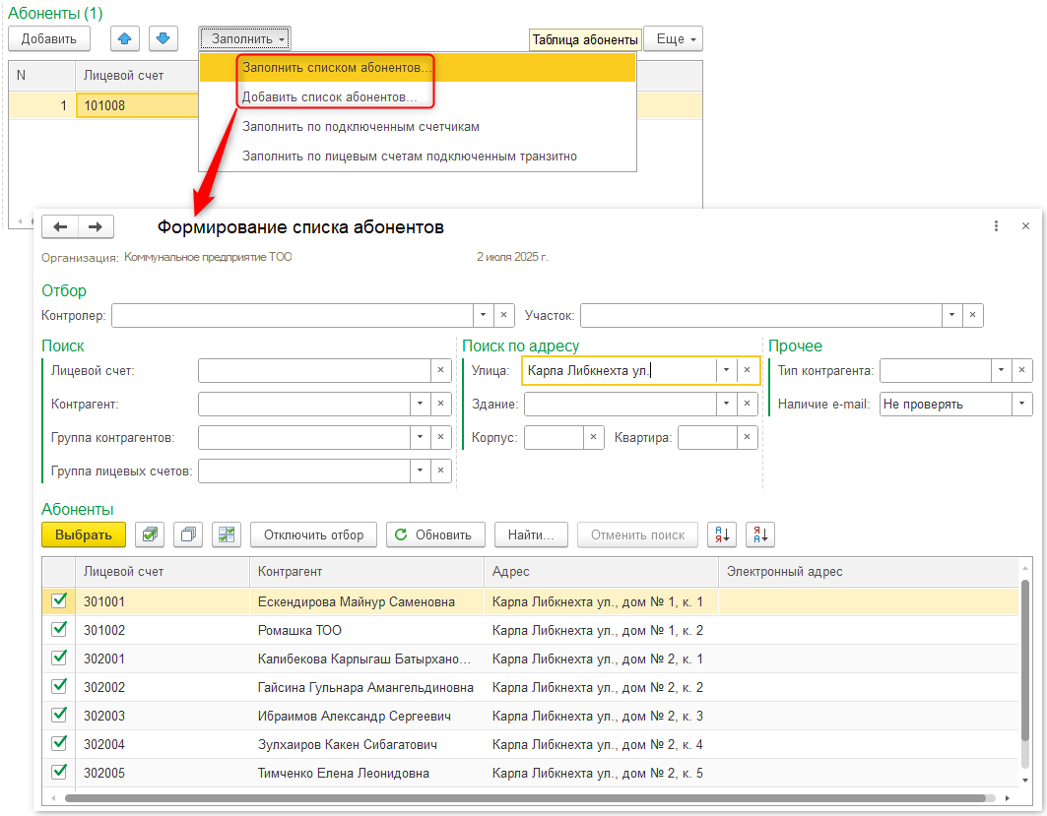
Task: Uncheck the row of Тимченко Елена Леонидовна
Action: tap(59, 772)
